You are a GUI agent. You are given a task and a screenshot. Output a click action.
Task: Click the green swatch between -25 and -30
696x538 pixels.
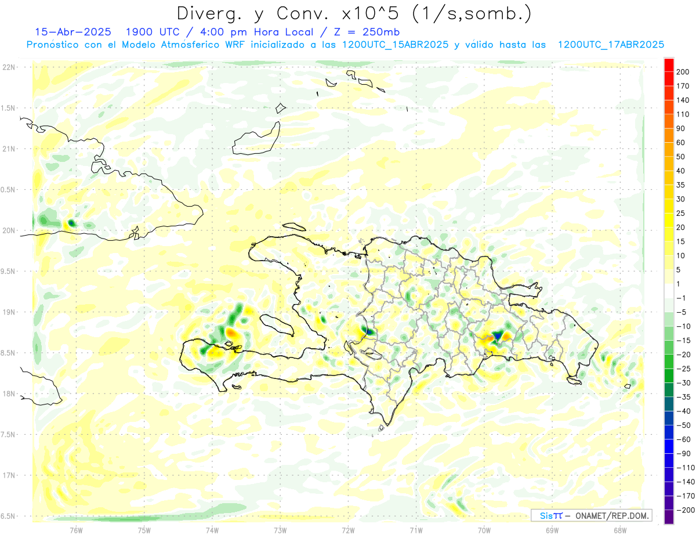(669, 375)
